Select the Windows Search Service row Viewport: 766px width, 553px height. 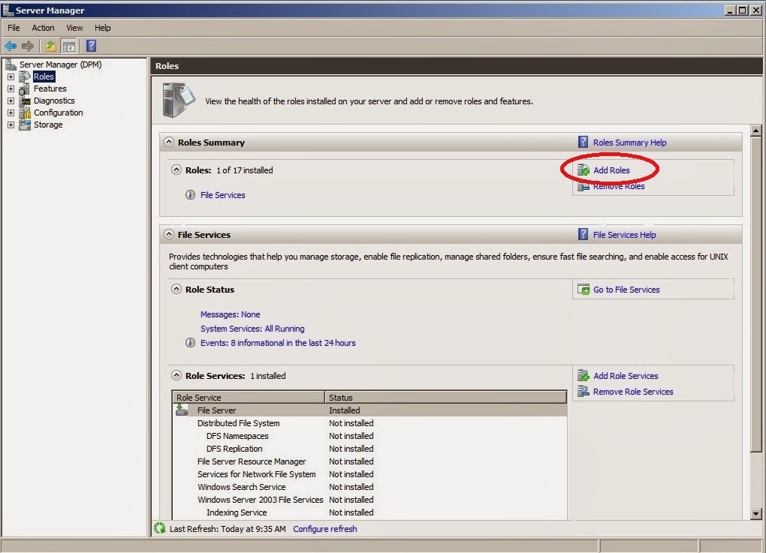[x=369, y=487]
